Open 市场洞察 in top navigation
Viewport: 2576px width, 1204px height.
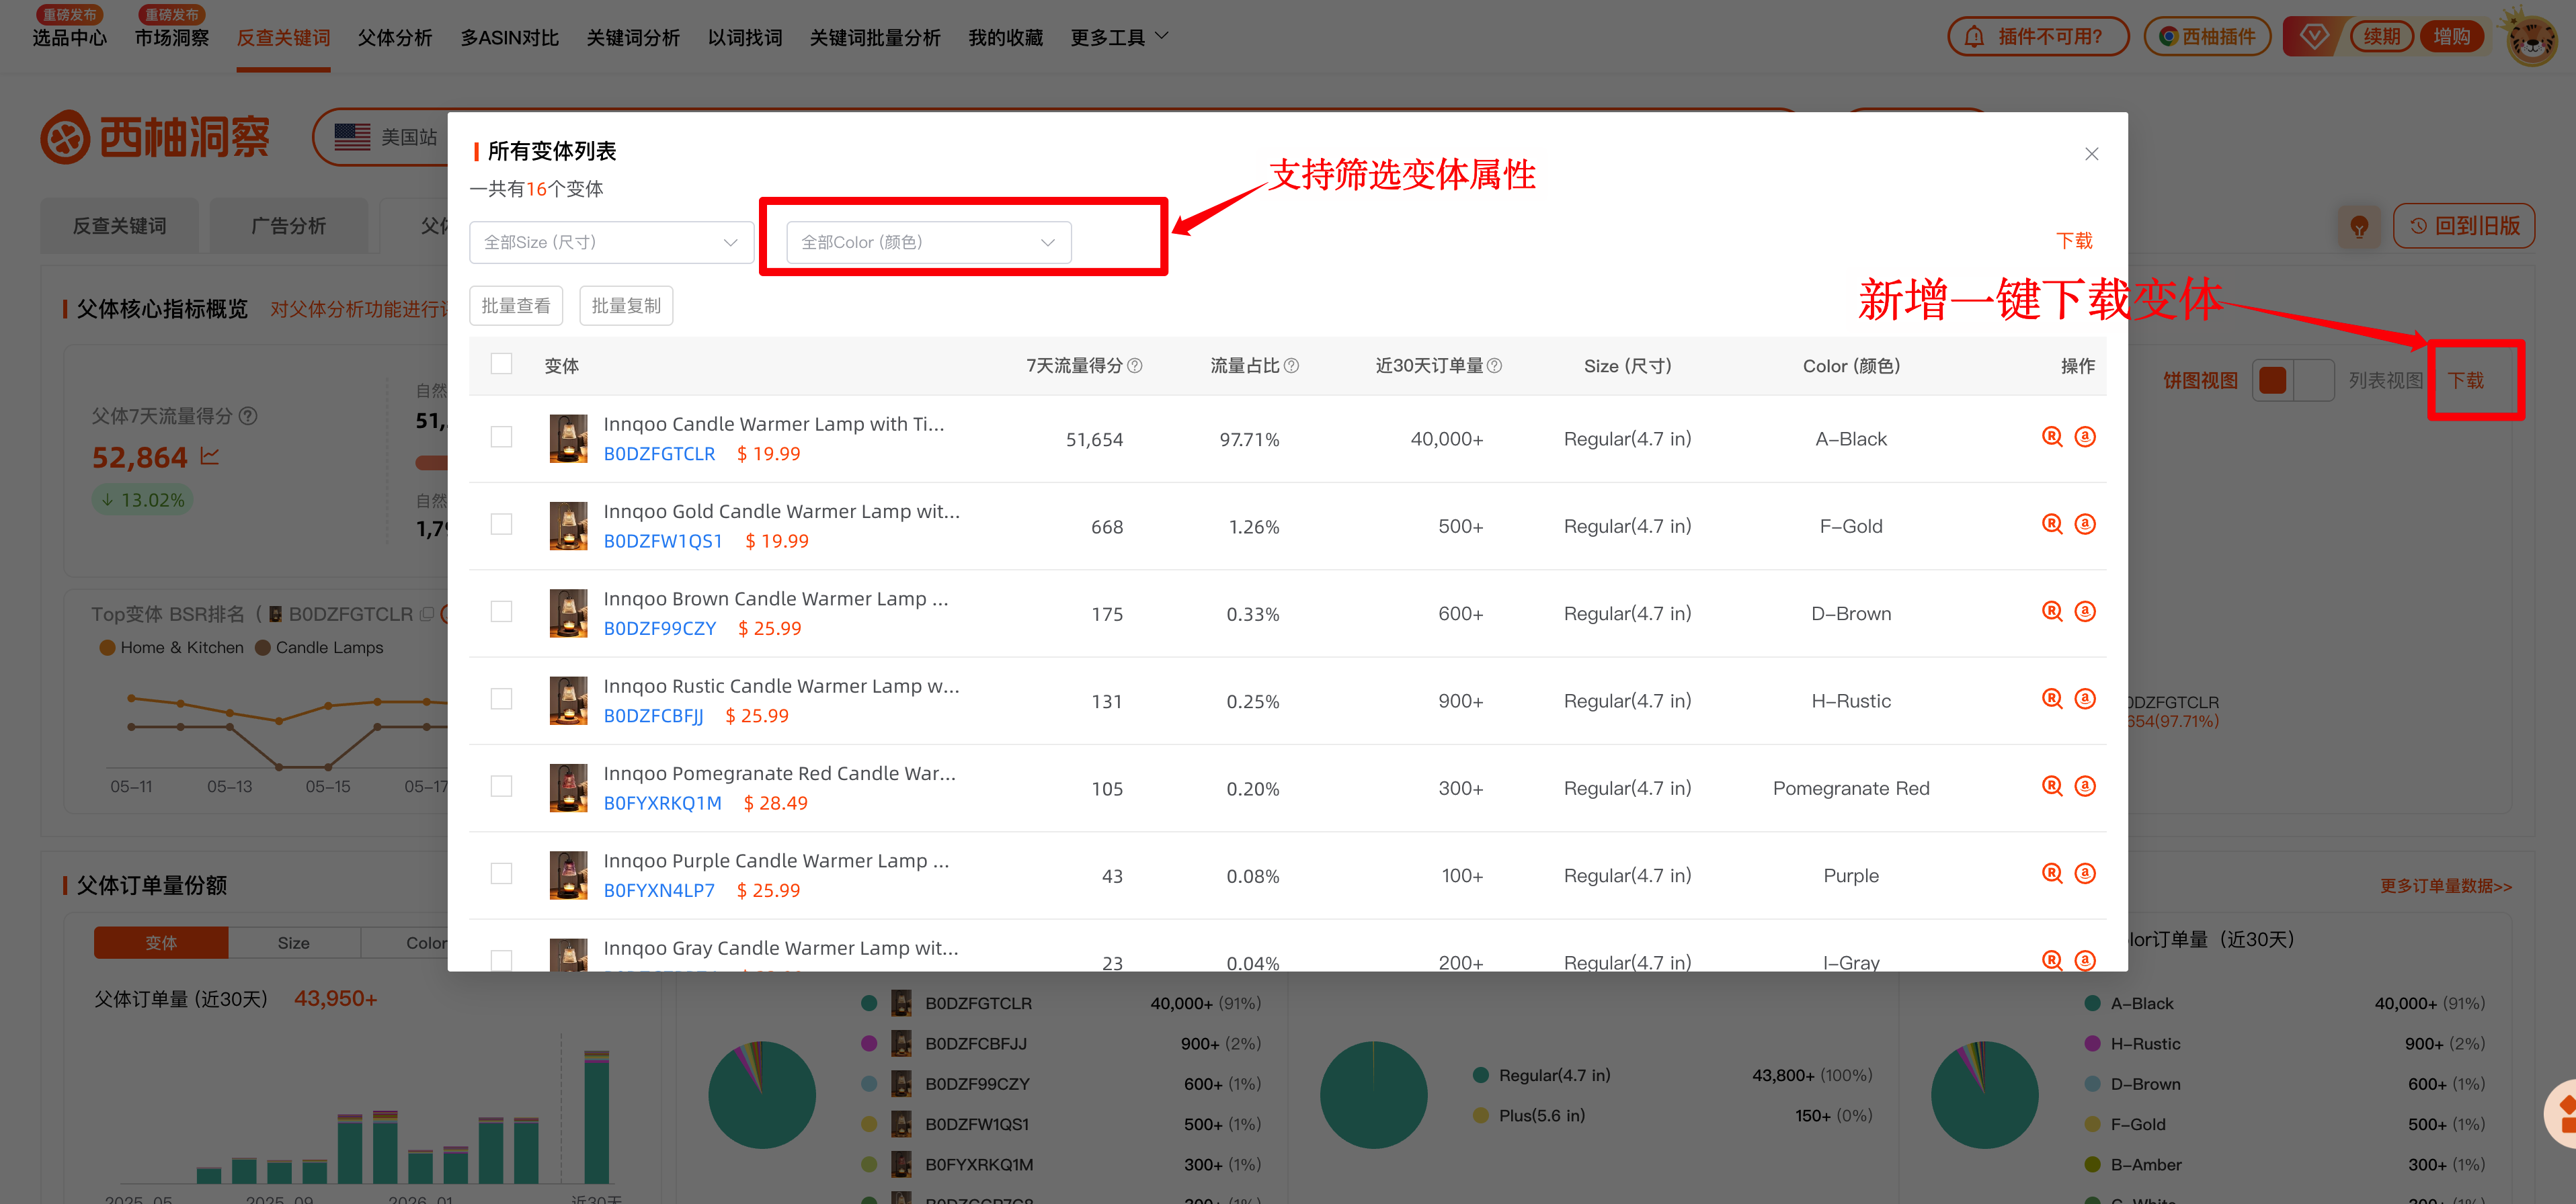point(172,38)
